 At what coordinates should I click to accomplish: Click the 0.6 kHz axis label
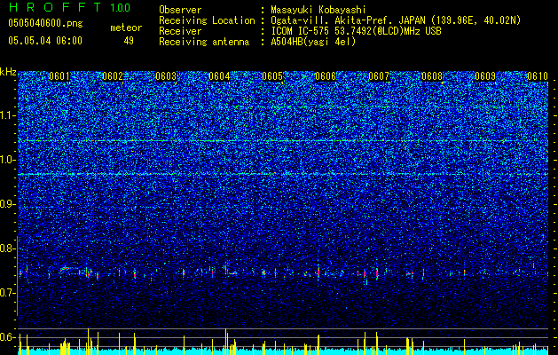8,337
